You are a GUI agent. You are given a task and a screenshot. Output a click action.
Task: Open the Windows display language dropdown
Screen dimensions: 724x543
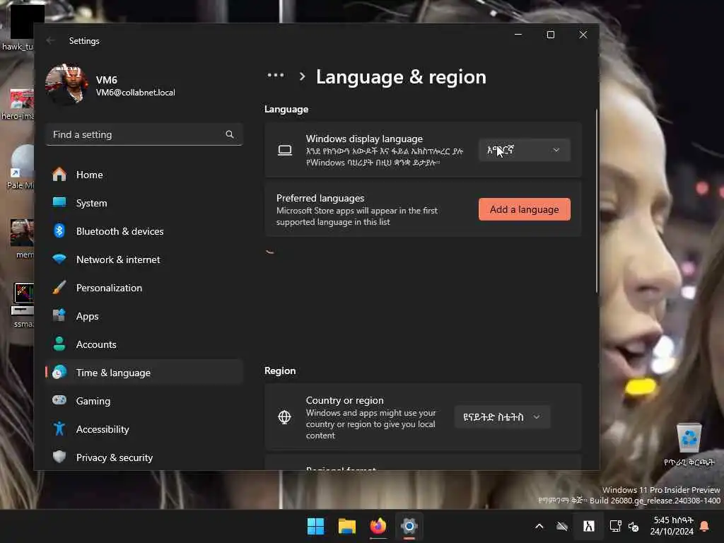(x=524, y=150)
